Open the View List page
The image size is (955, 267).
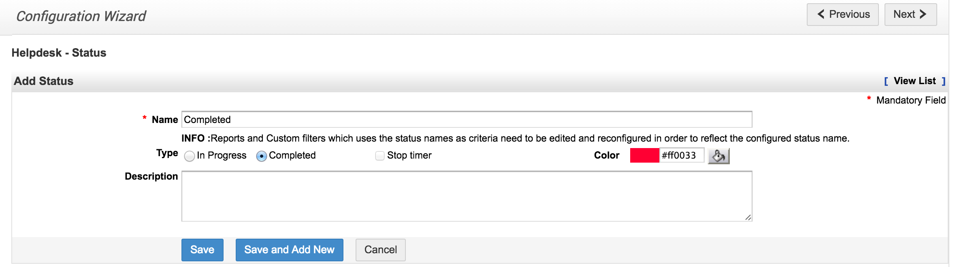915,81
